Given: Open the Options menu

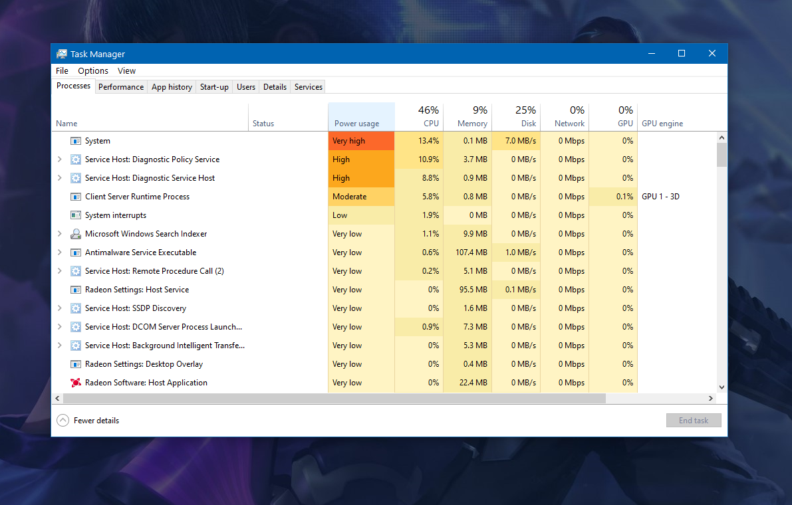Looking at the screenshot, I should [x=93, y=70].
